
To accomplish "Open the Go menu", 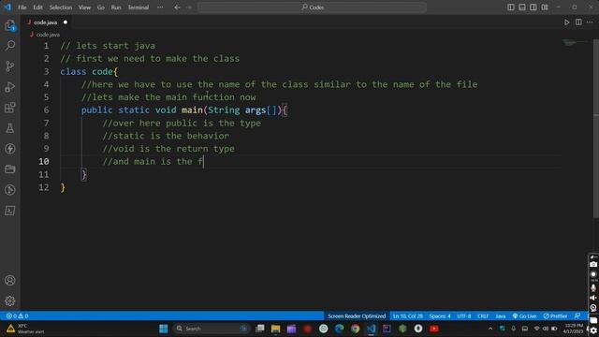I will (x=101, y=7).
